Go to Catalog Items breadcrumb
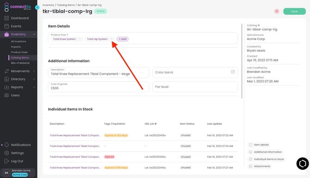Screen dimensions: 310x178 (x=66, y=5)
